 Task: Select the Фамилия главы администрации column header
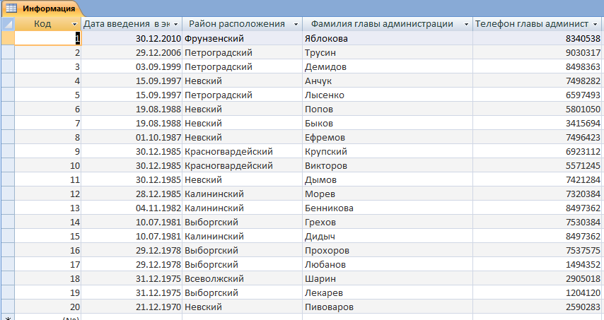pos(388,24)
